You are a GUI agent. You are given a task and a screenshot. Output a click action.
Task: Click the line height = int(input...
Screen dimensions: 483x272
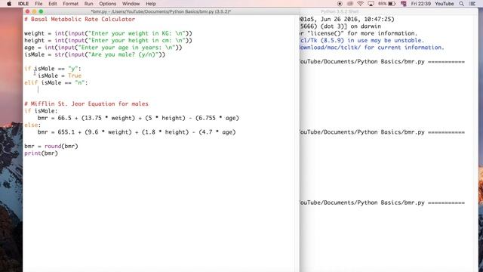(108, 40)
